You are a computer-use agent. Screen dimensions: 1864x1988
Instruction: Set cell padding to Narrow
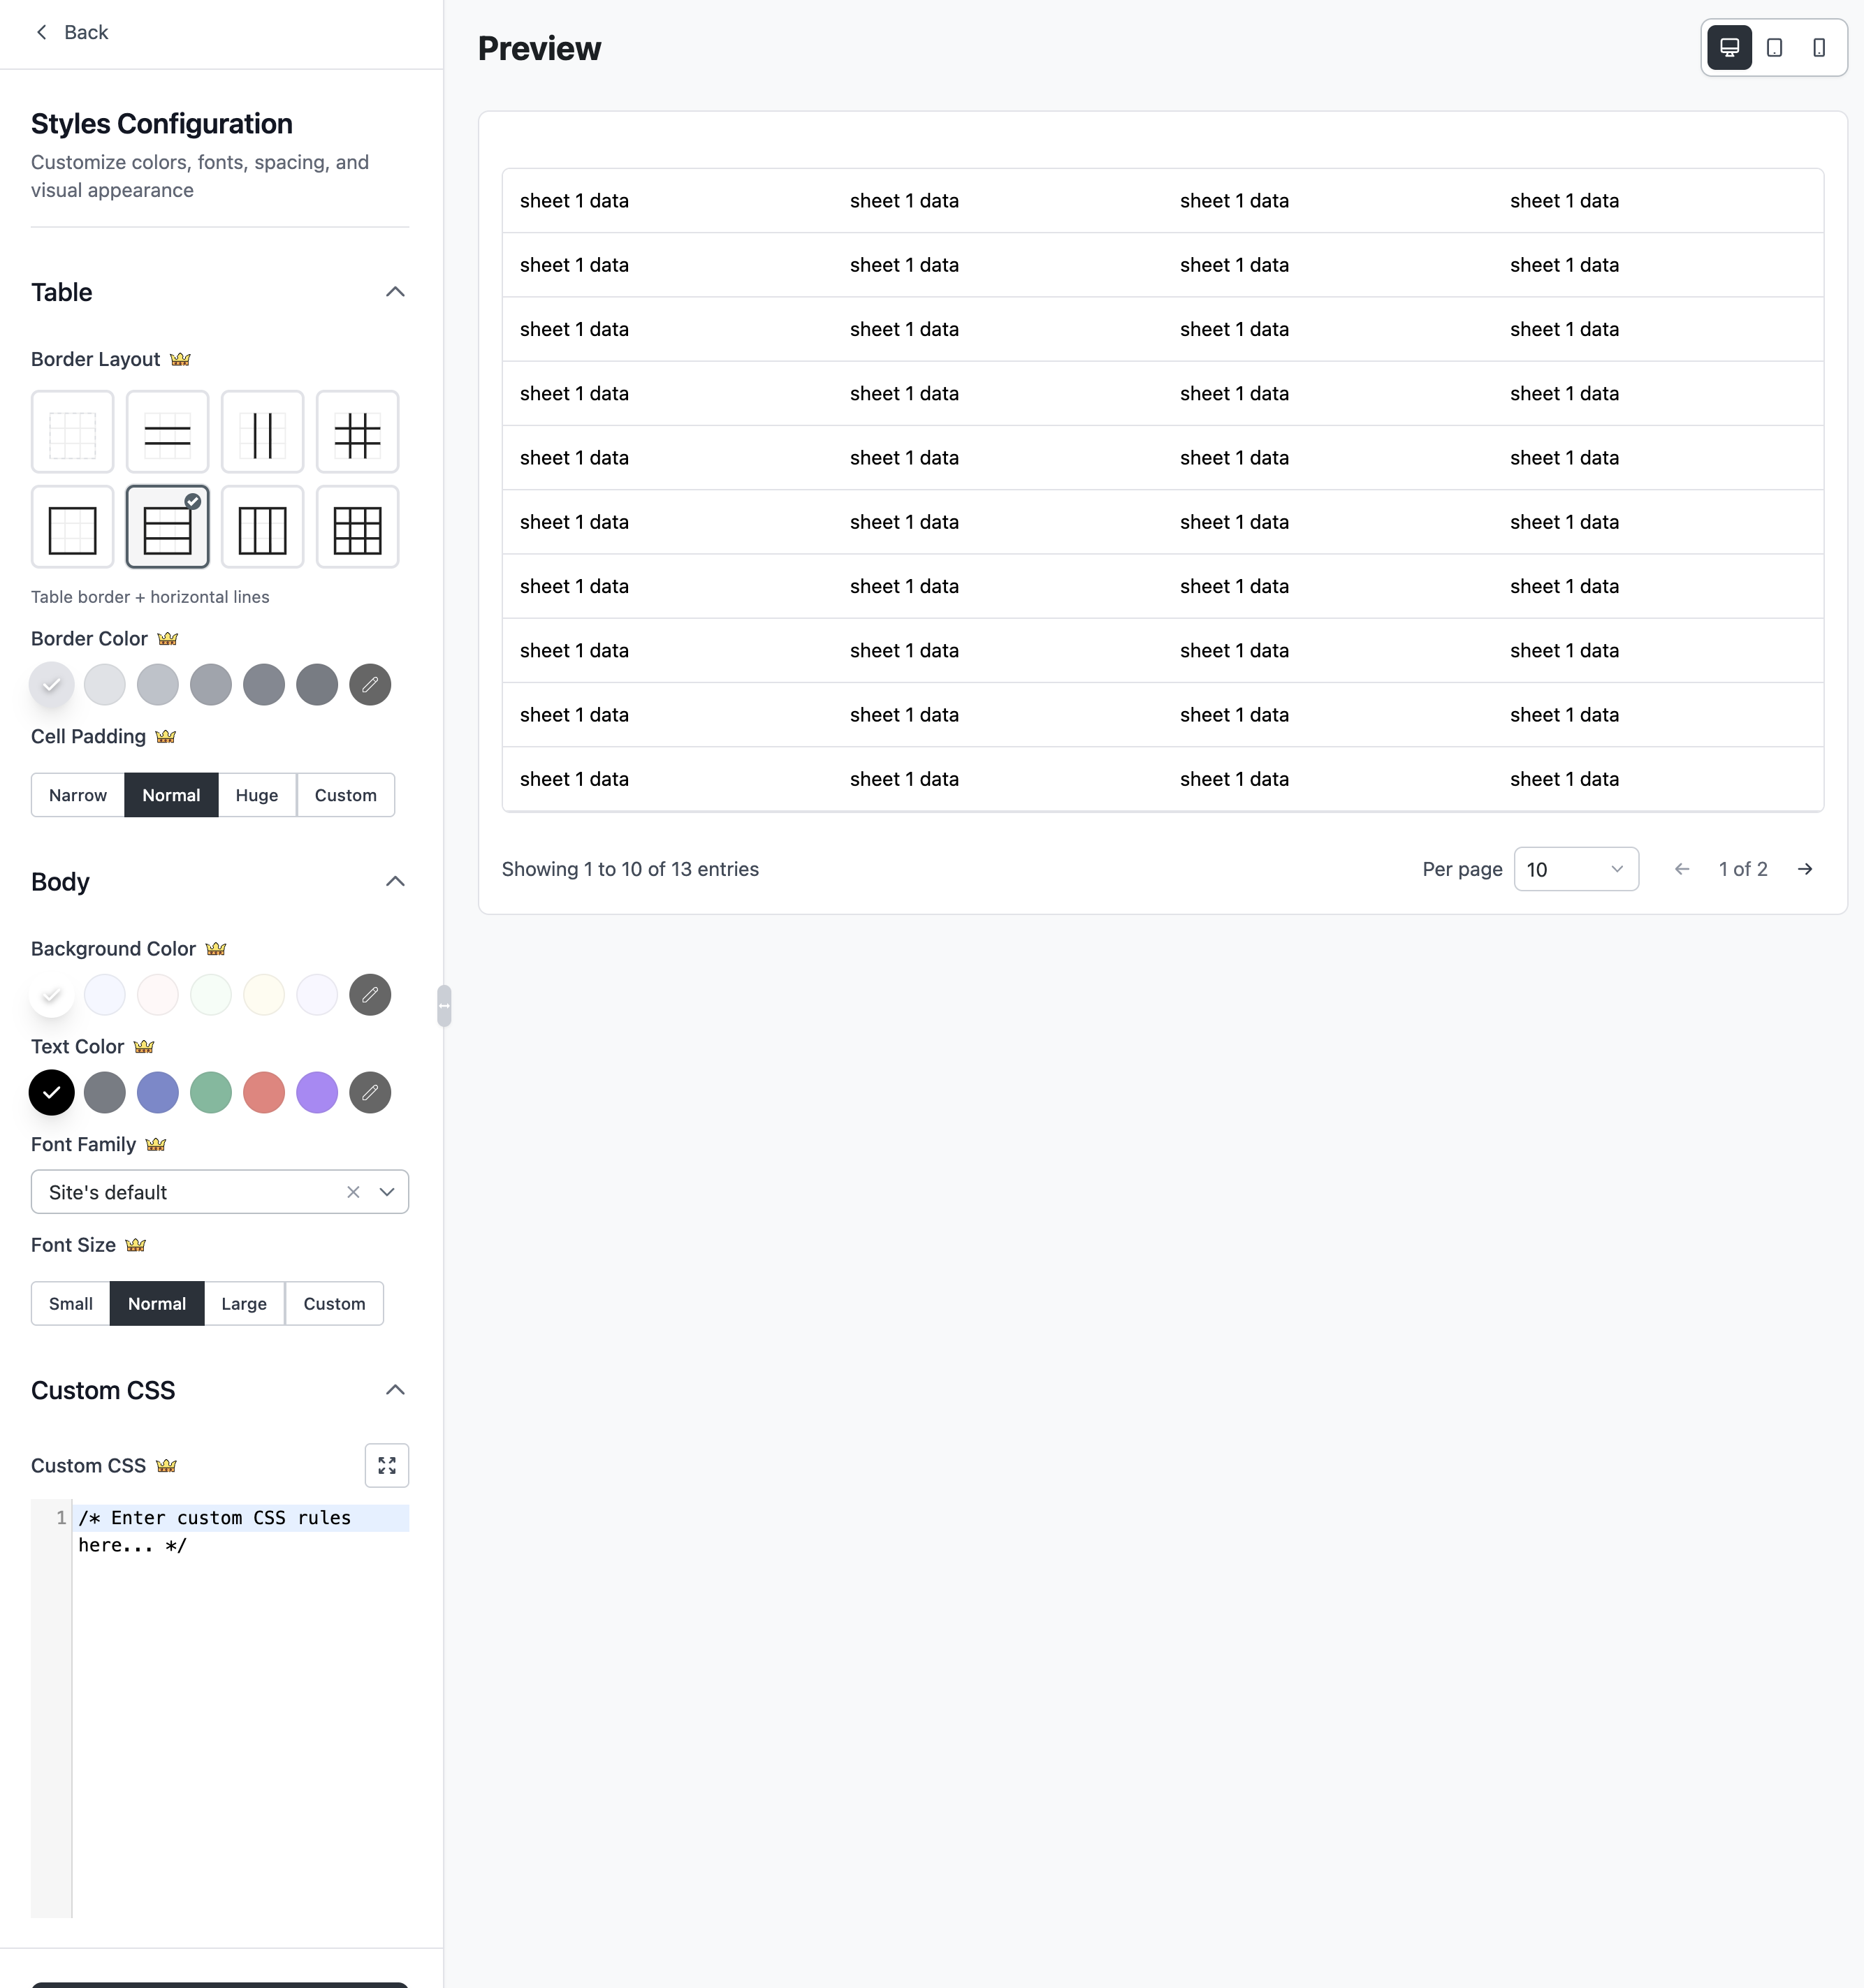pyautogui.click(x=78, y=795)
